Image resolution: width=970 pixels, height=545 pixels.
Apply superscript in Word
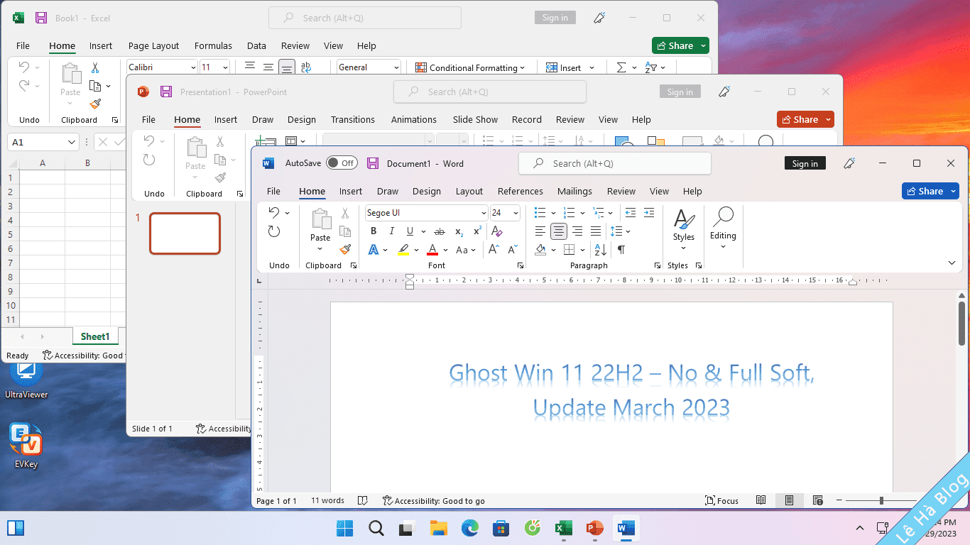tap(477, 231)
